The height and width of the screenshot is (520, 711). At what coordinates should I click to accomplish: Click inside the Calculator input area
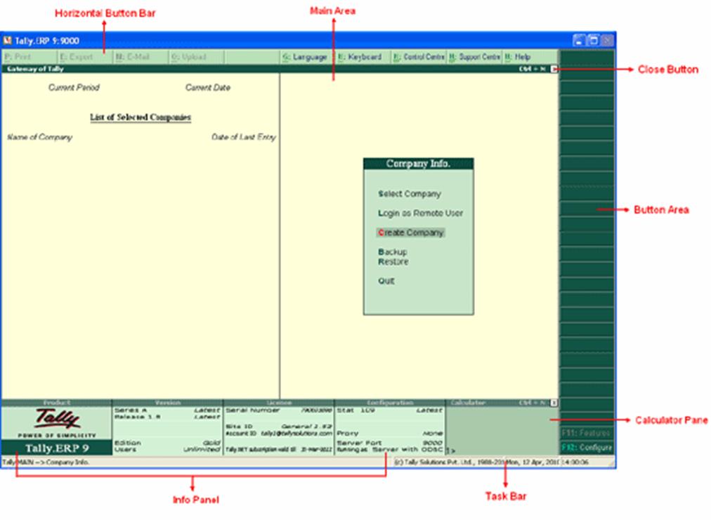point(502,436)
